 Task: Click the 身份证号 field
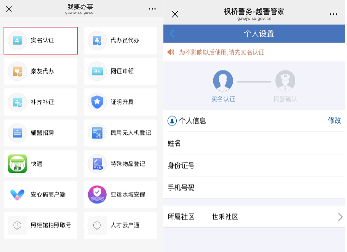(267, 166)
